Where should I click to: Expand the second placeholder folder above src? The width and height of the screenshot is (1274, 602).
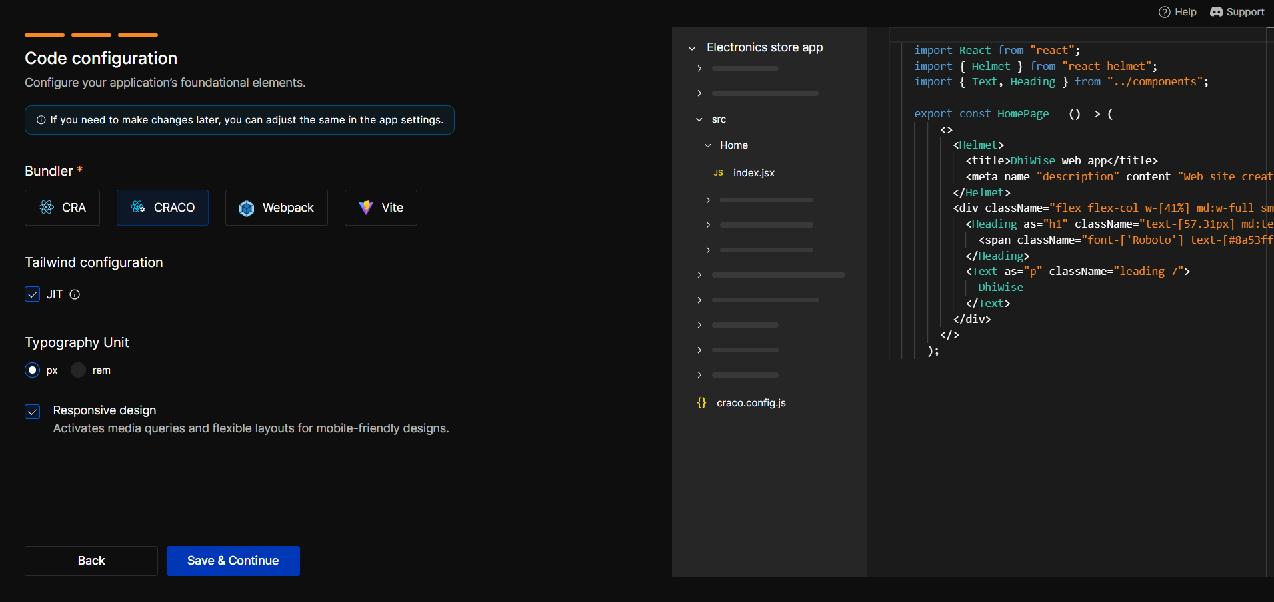[x=699, y=93]
